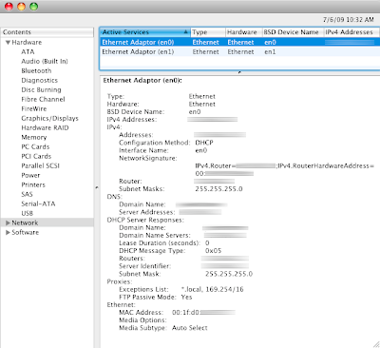This screenshot has width=380, height=348.
Task: Select Fibre Channel entry
Action: tap(43, 99)
